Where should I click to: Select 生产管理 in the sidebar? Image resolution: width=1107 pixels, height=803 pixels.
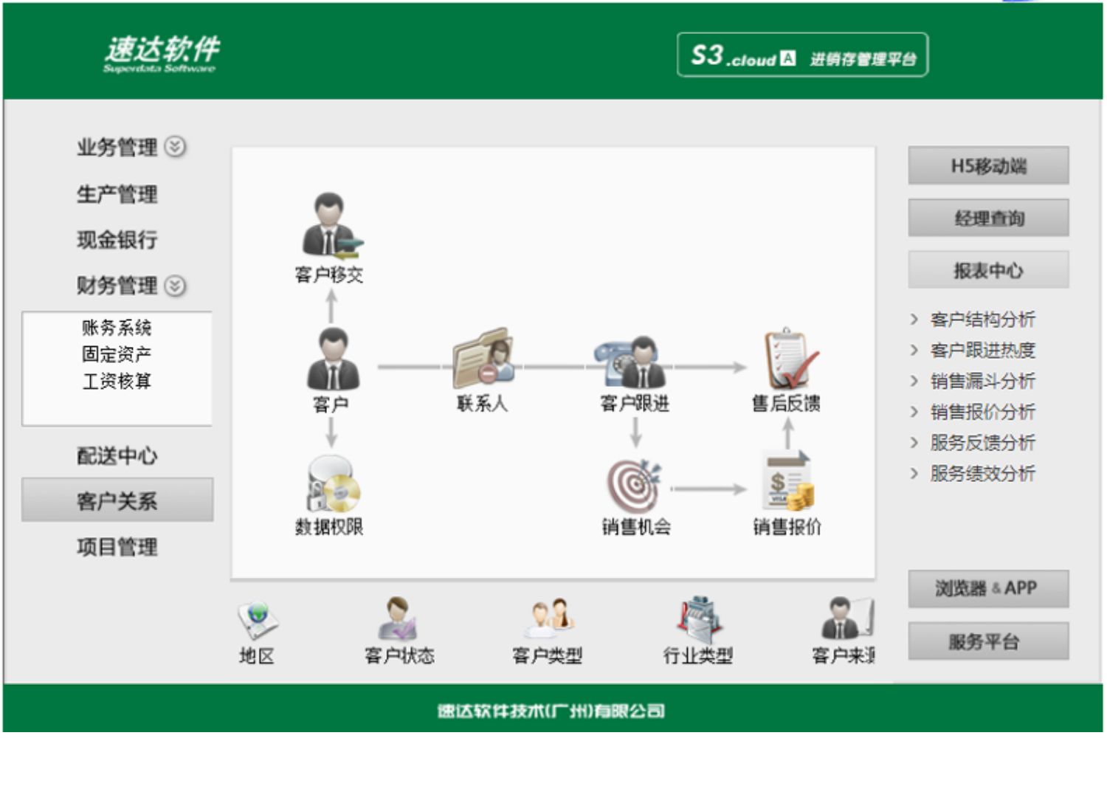117,194
